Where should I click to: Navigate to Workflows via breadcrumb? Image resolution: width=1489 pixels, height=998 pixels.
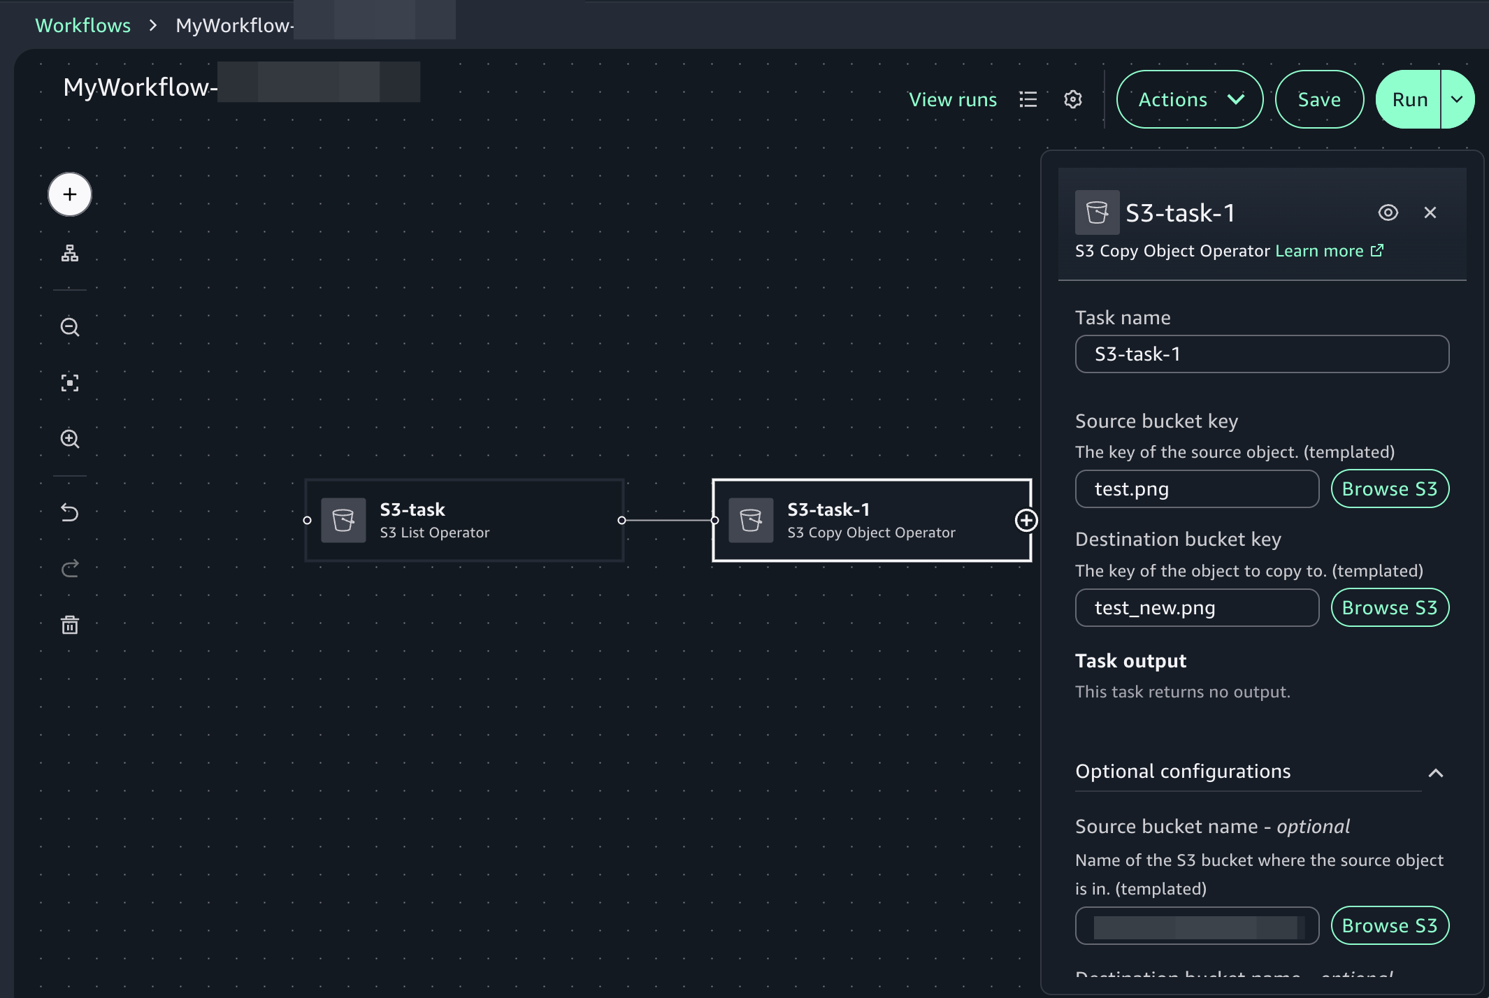tap(83, 25)
